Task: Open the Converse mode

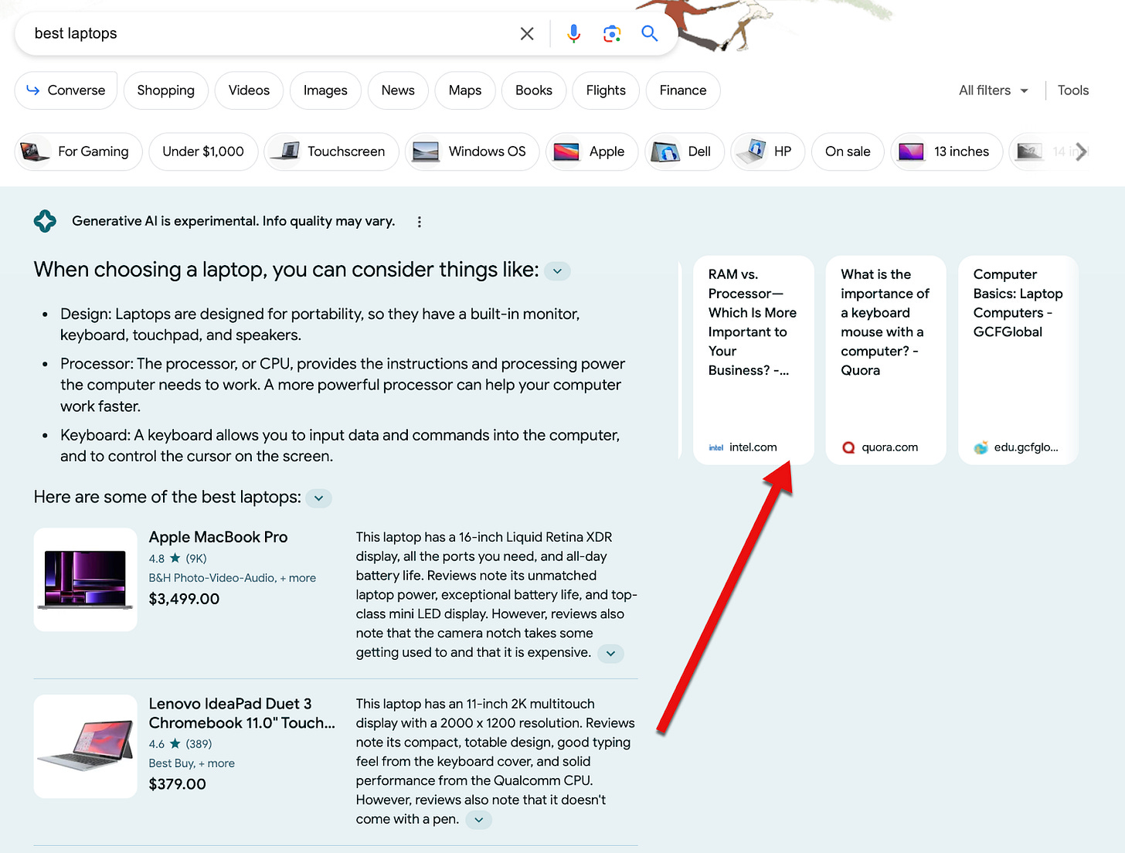Action: coord(66,90)
